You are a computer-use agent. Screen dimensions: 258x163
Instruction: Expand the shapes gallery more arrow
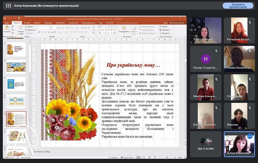tap(117, 33)
